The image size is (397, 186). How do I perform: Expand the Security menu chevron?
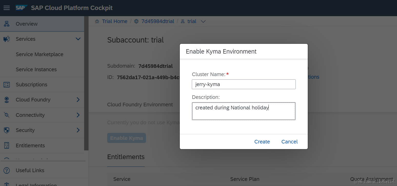tap(78, 130)
